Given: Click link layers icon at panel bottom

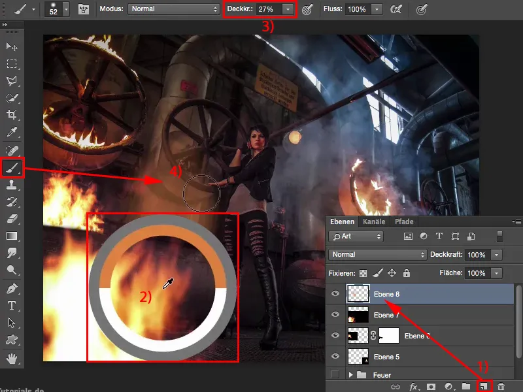Looking at the screenshot, I should tap(396, 387).
